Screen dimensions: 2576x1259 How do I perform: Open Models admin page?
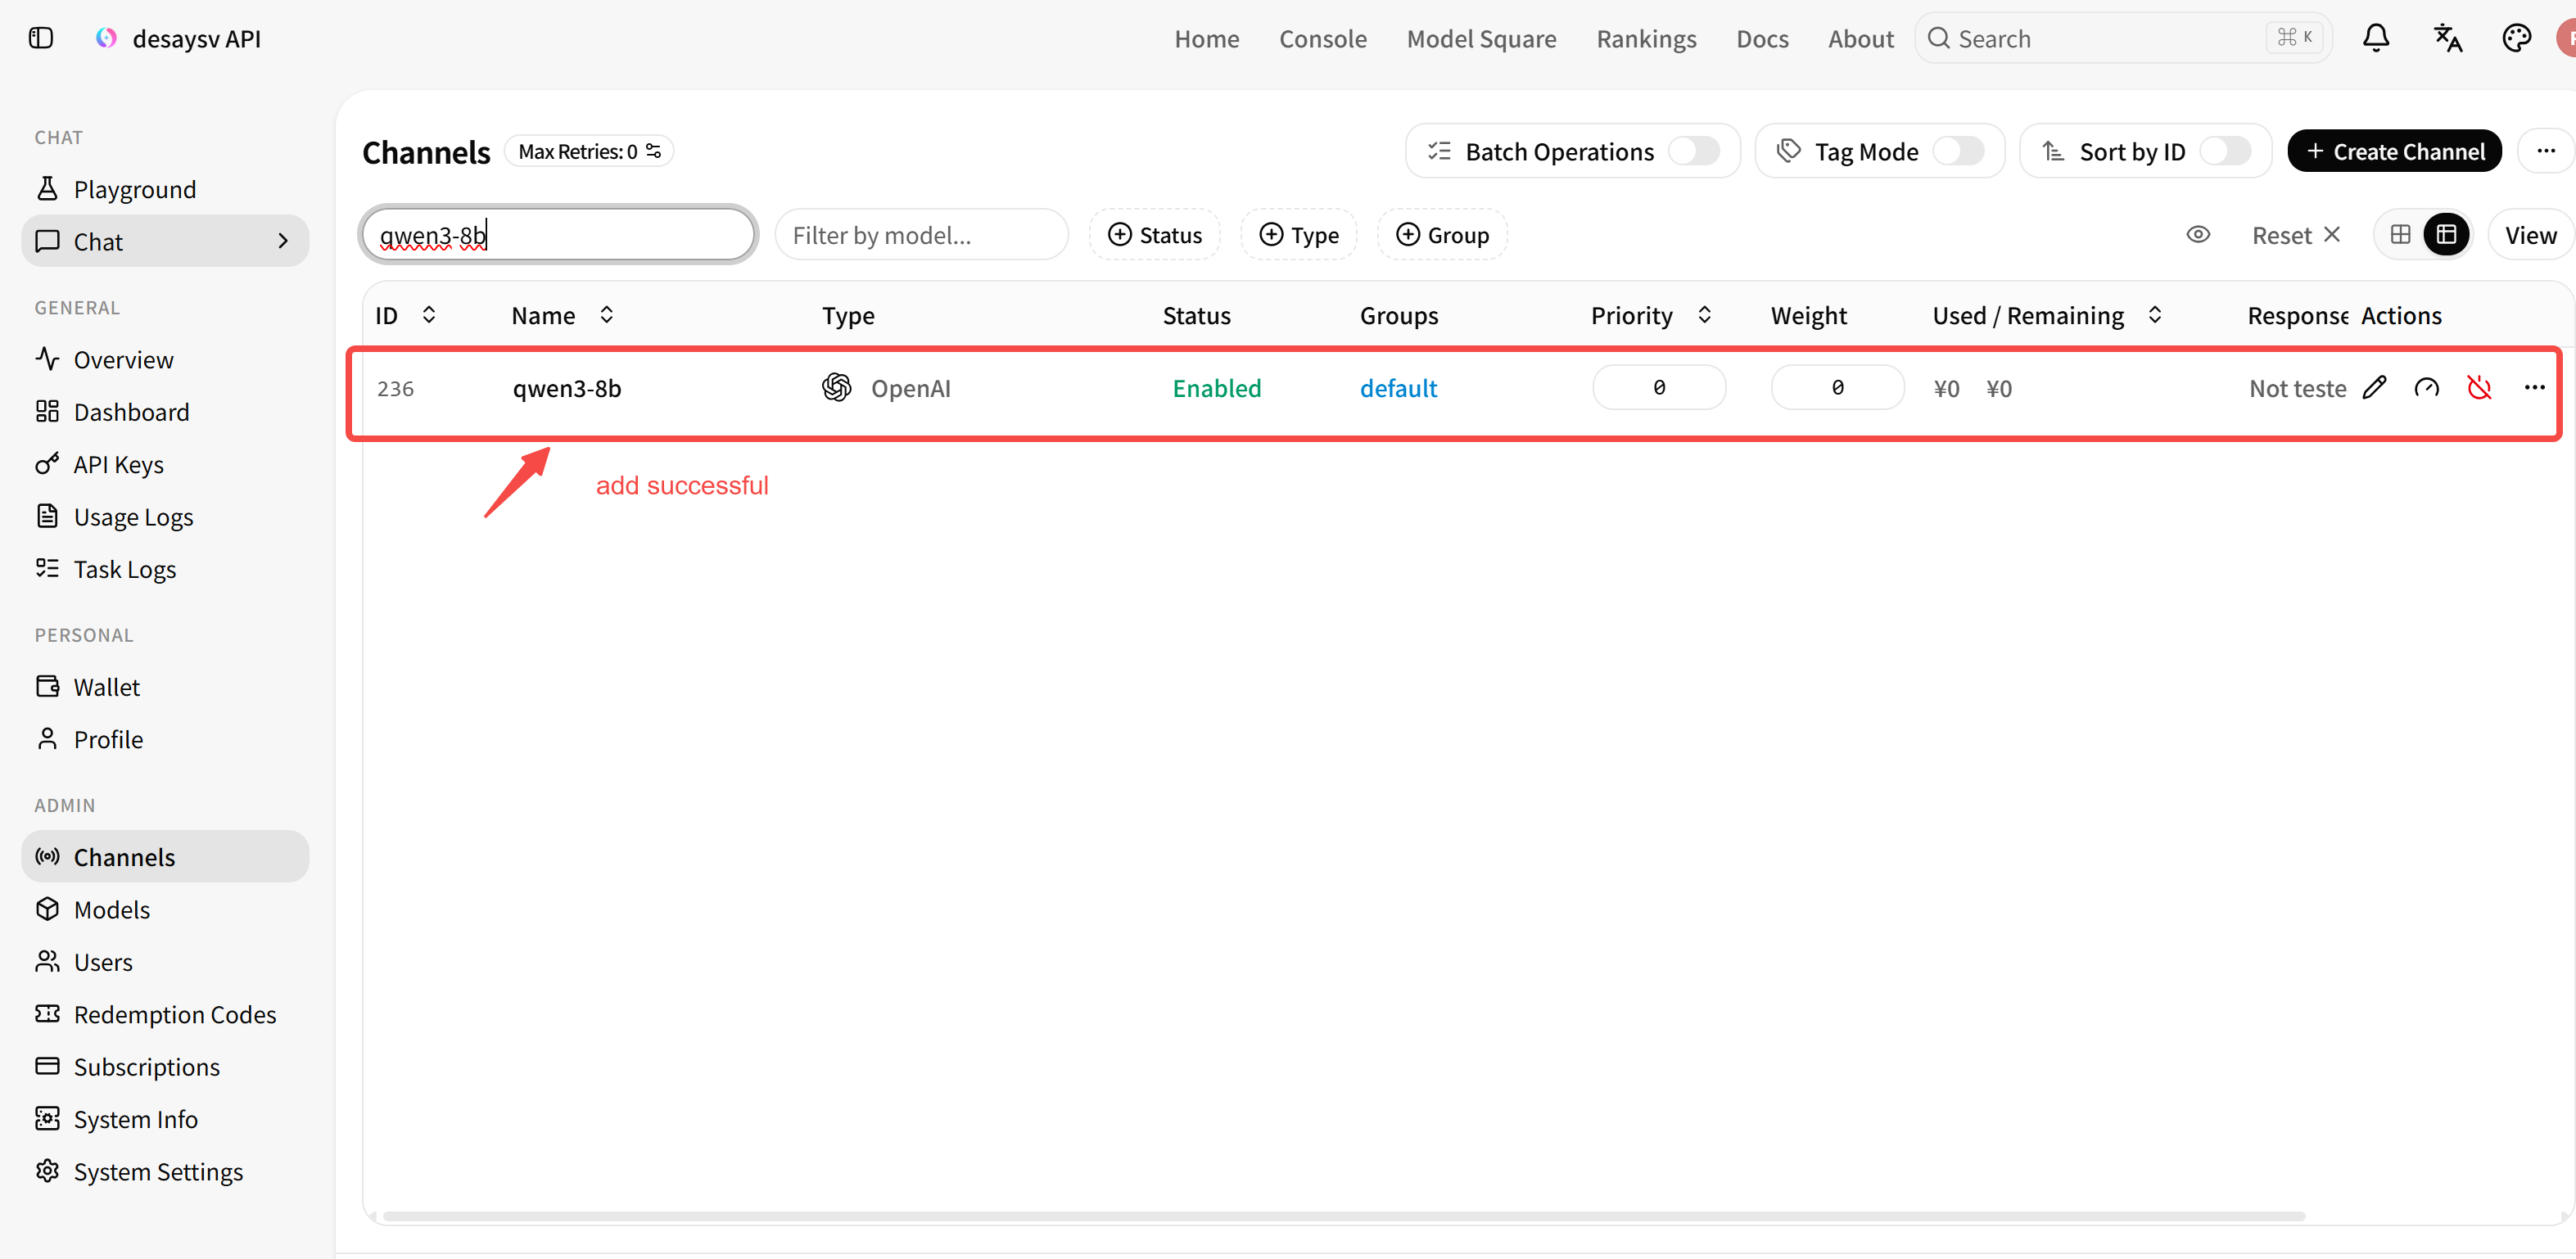(165, 909)
